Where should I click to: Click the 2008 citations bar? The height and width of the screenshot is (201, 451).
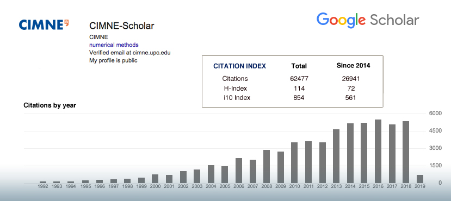tap(267, 167)
